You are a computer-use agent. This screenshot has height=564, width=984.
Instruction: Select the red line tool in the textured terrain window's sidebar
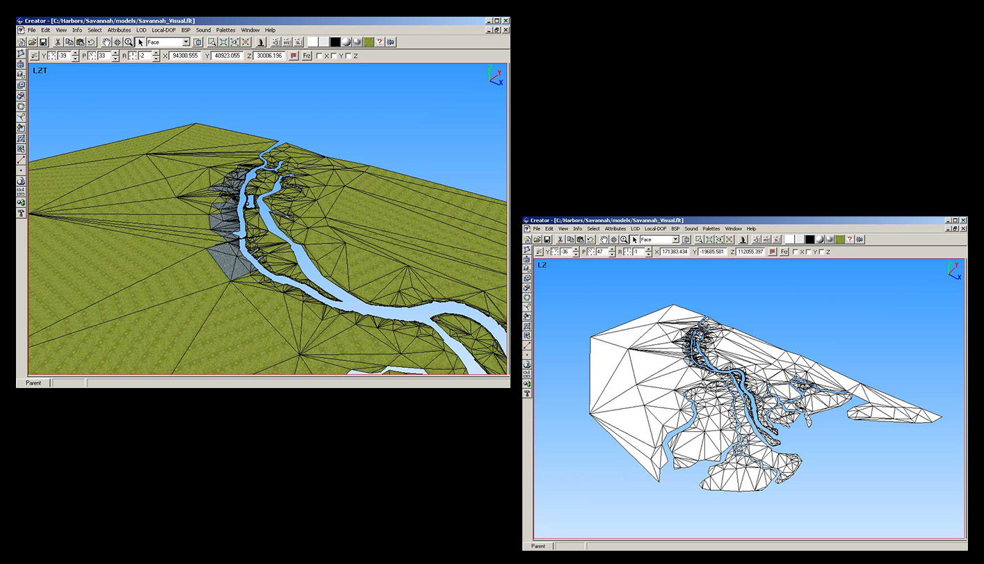coord(21,159)
